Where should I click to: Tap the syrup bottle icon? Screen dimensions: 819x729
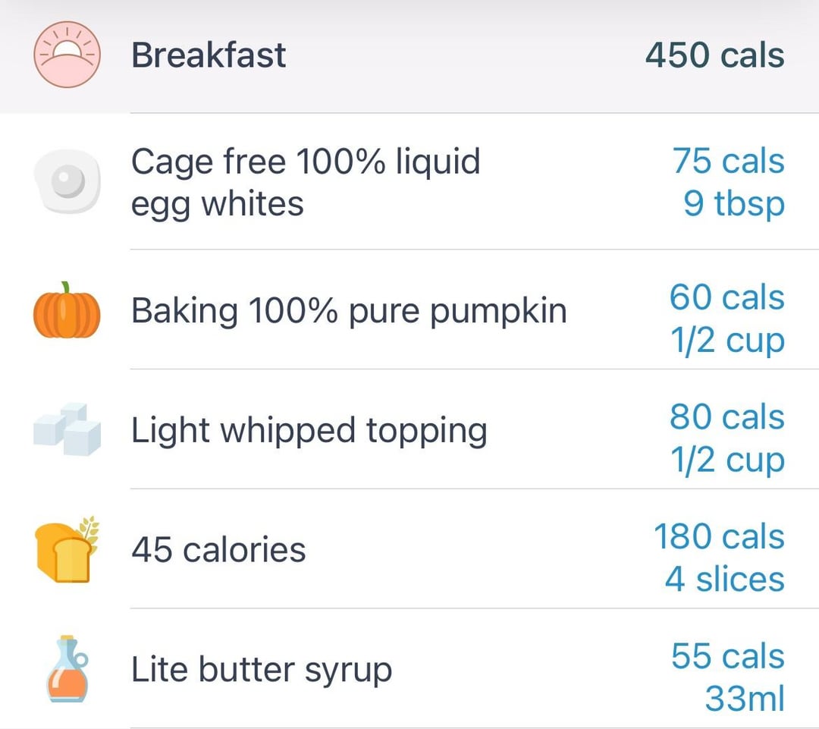coord(67,668)
